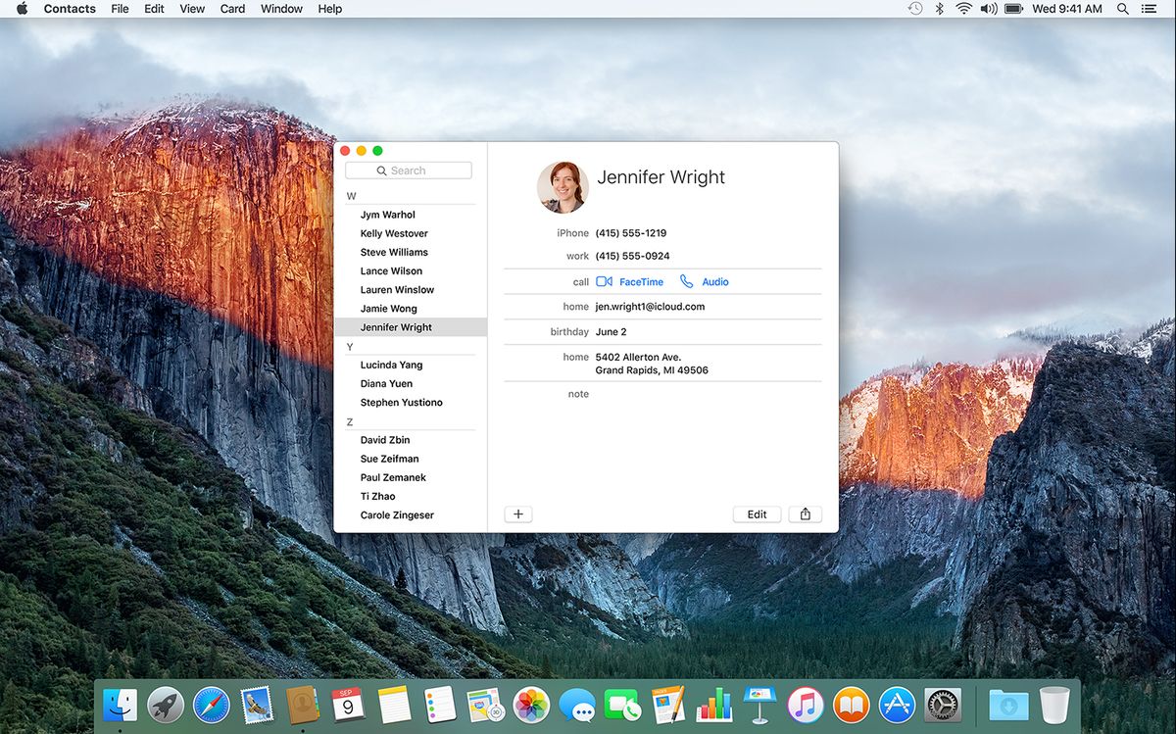Click the Edit button on Jennifer's card
Viewport: 1176px width, 734px height.
coord(757,514)
